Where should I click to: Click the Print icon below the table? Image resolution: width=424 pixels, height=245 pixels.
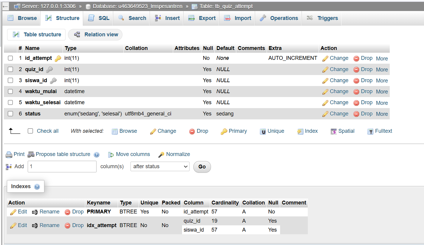pyautogui.click(x=9, y=155)
